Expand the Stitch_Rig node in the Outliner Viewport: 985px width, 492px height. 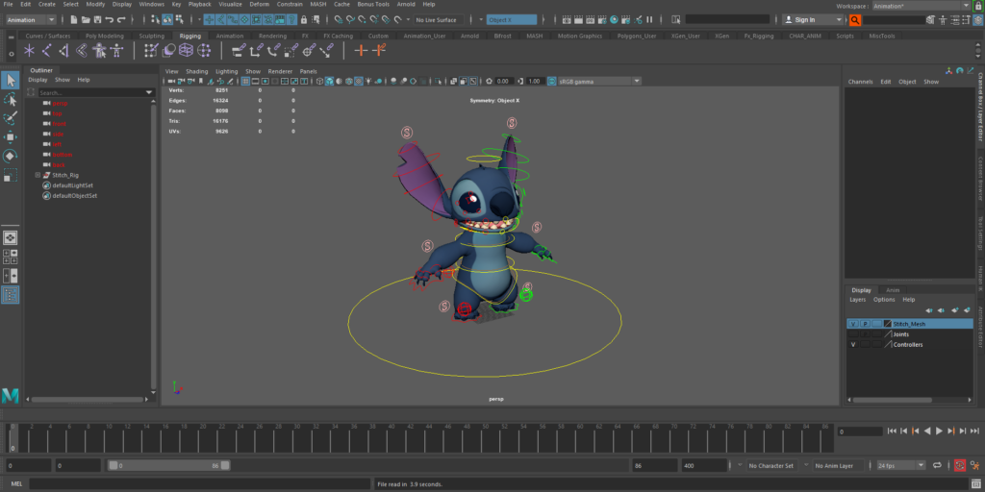38,175
